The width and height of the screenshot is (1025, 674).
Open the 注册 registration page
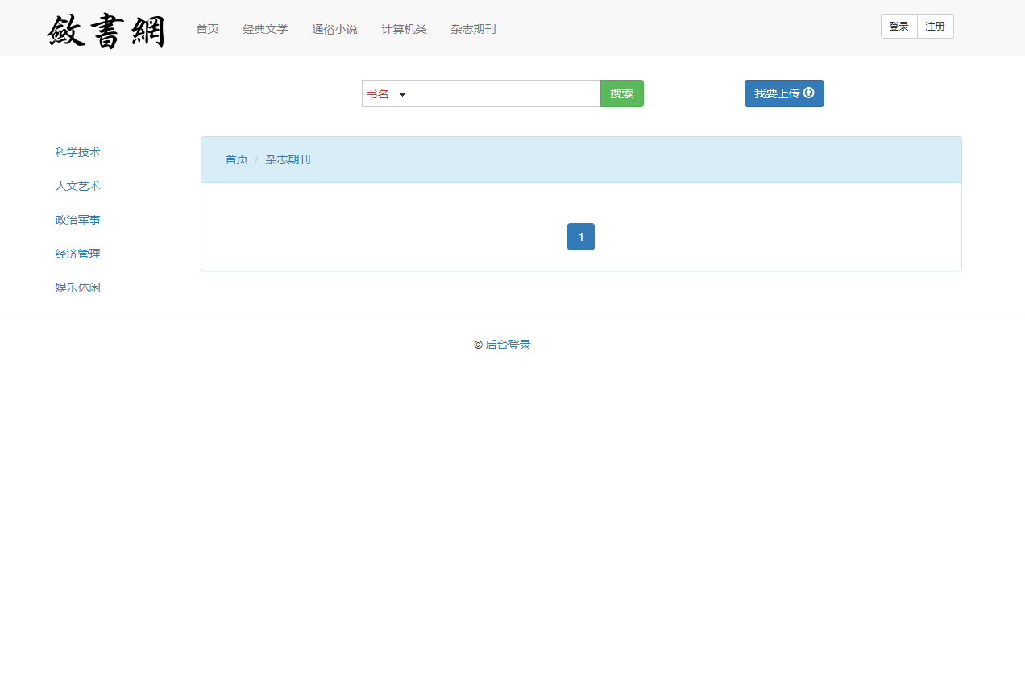[x=935, y=26]
